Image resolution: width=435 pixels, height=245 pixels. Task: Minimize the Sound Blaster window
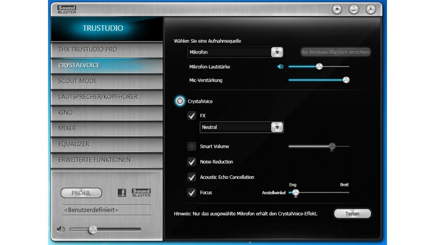(x=354, y=9)
